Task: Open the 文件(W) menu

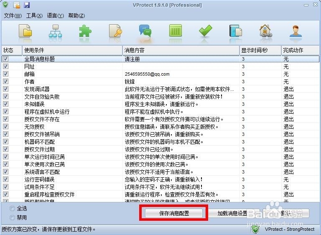Action: coord(13,15)
